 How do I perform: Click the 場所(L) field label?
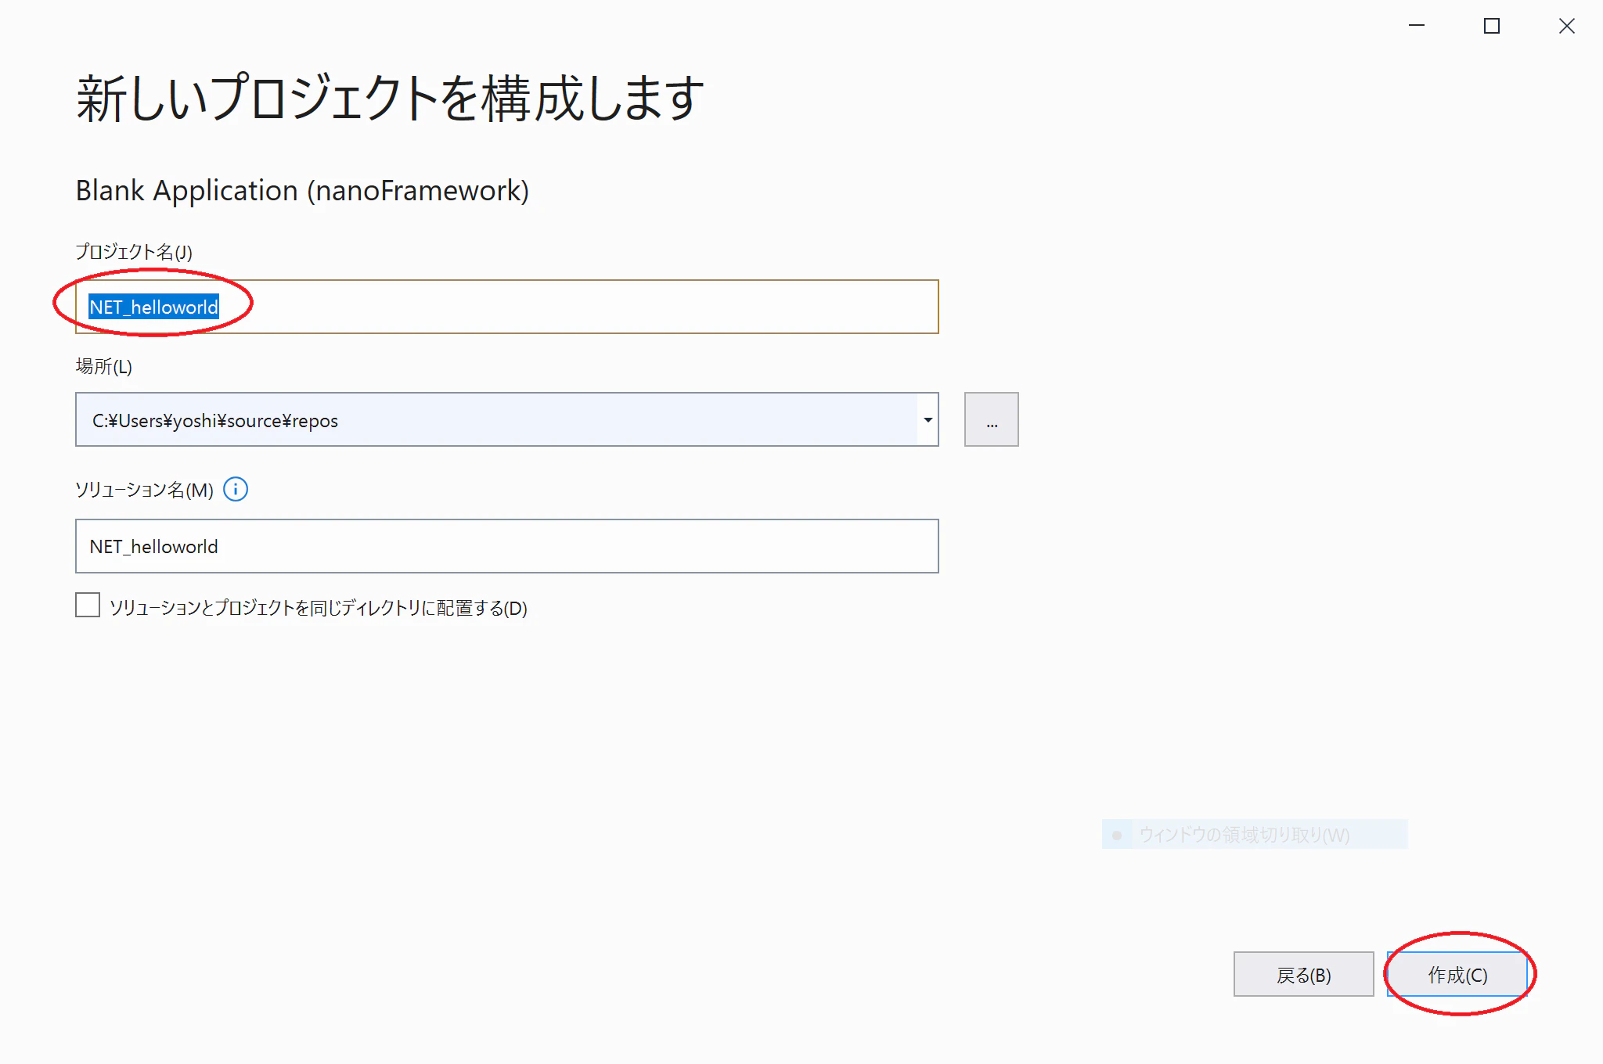[103, 366]
